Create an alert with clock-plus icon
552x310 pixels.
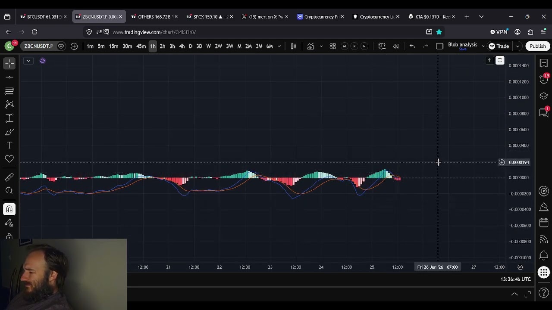[x=382, y=46]
